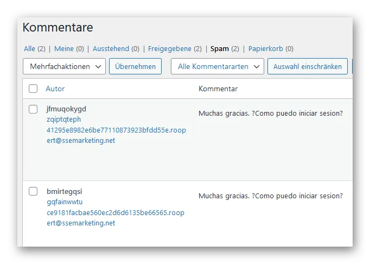Show Freigegebene comments

click(x=170, y=49)
